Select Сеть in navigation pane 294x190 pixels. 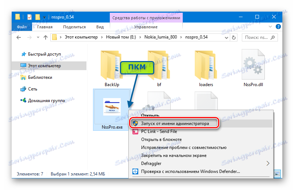32,89
